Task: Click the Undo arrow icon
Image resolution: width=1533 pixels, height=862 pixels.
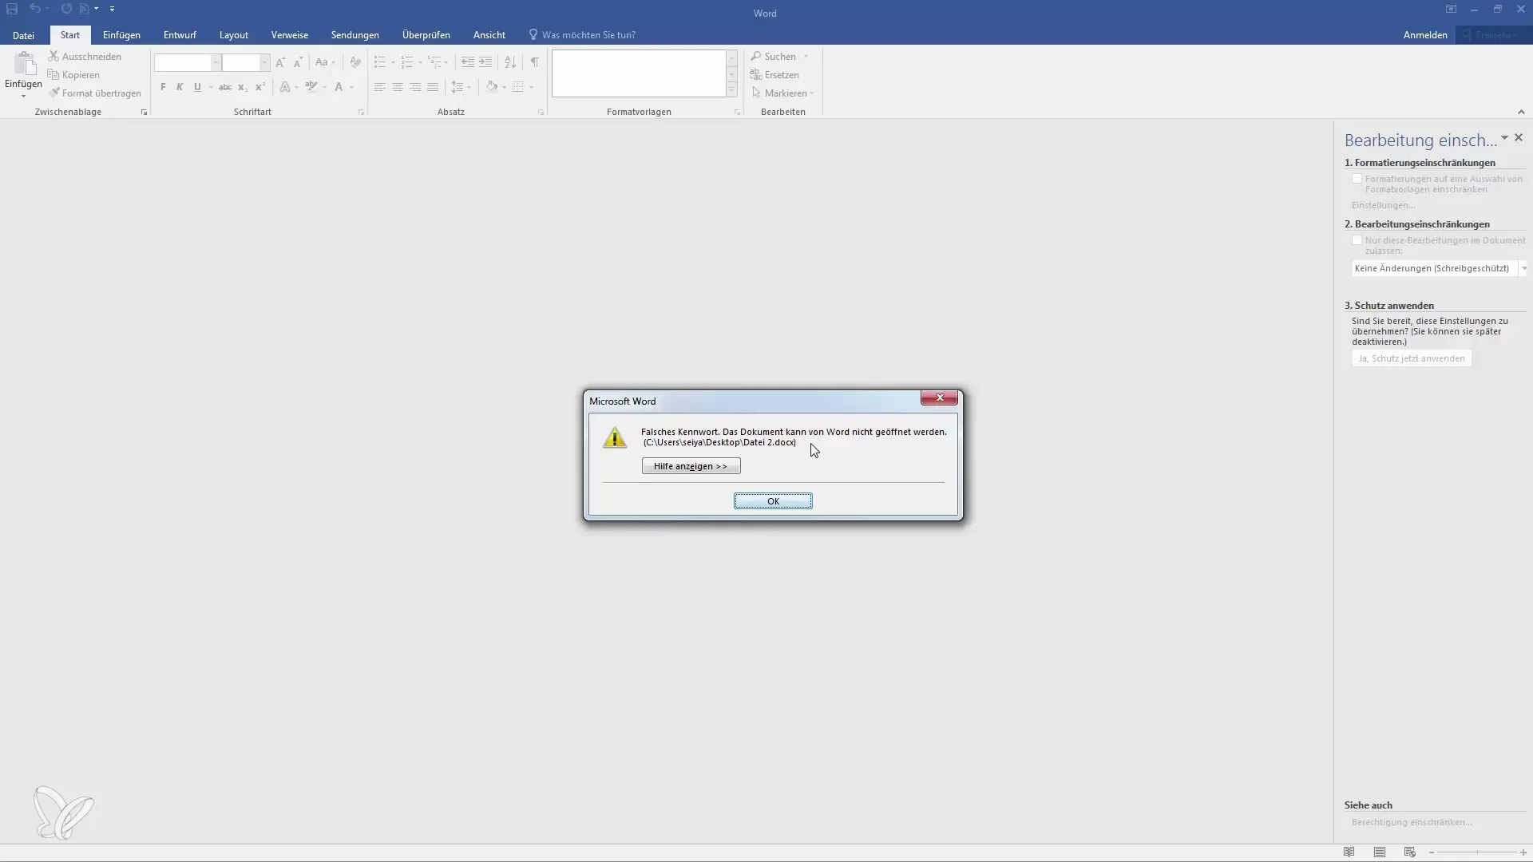Action: pos(35,9)
